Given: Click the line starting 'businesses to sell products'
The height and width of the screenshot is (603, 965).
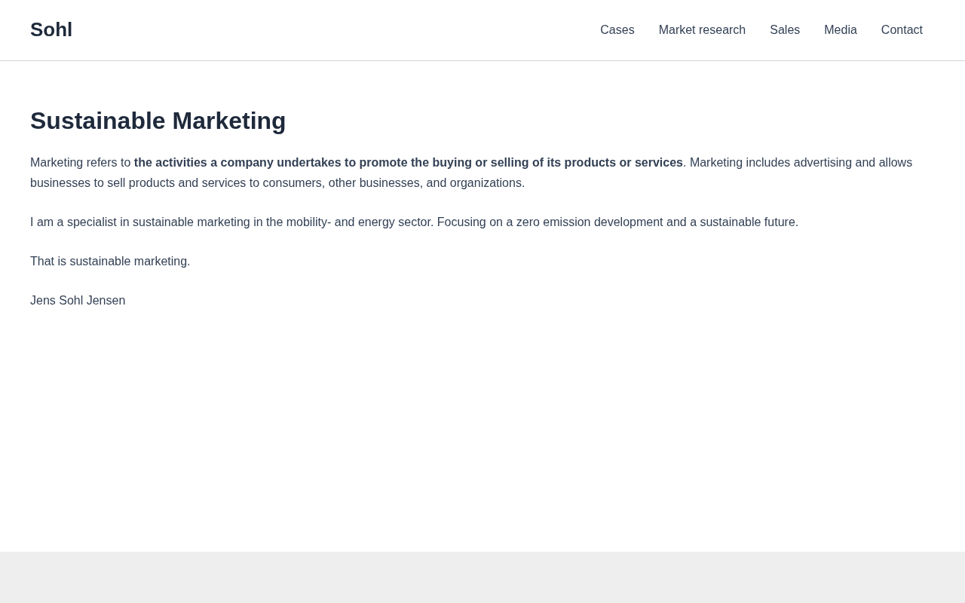Looking at the screenshot, I should coord(151,183).
